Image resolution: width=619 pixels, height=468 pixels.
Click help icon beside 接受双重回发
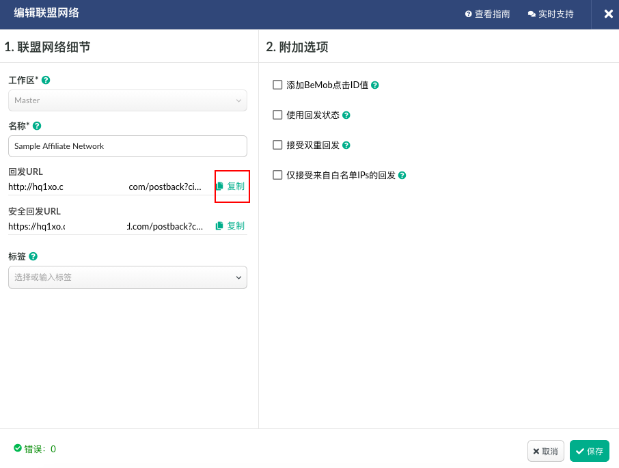click(x=346, y=146)
